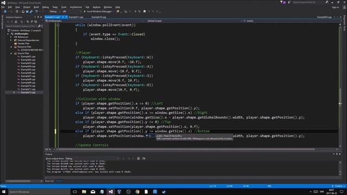Collapse the while loop code block
The height and width of the screenshot is (195, 347).
point(58,25)
